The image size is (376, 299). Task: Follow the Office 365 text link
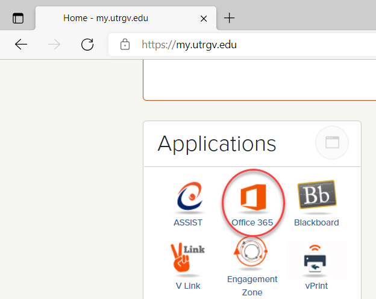(252, 222)
